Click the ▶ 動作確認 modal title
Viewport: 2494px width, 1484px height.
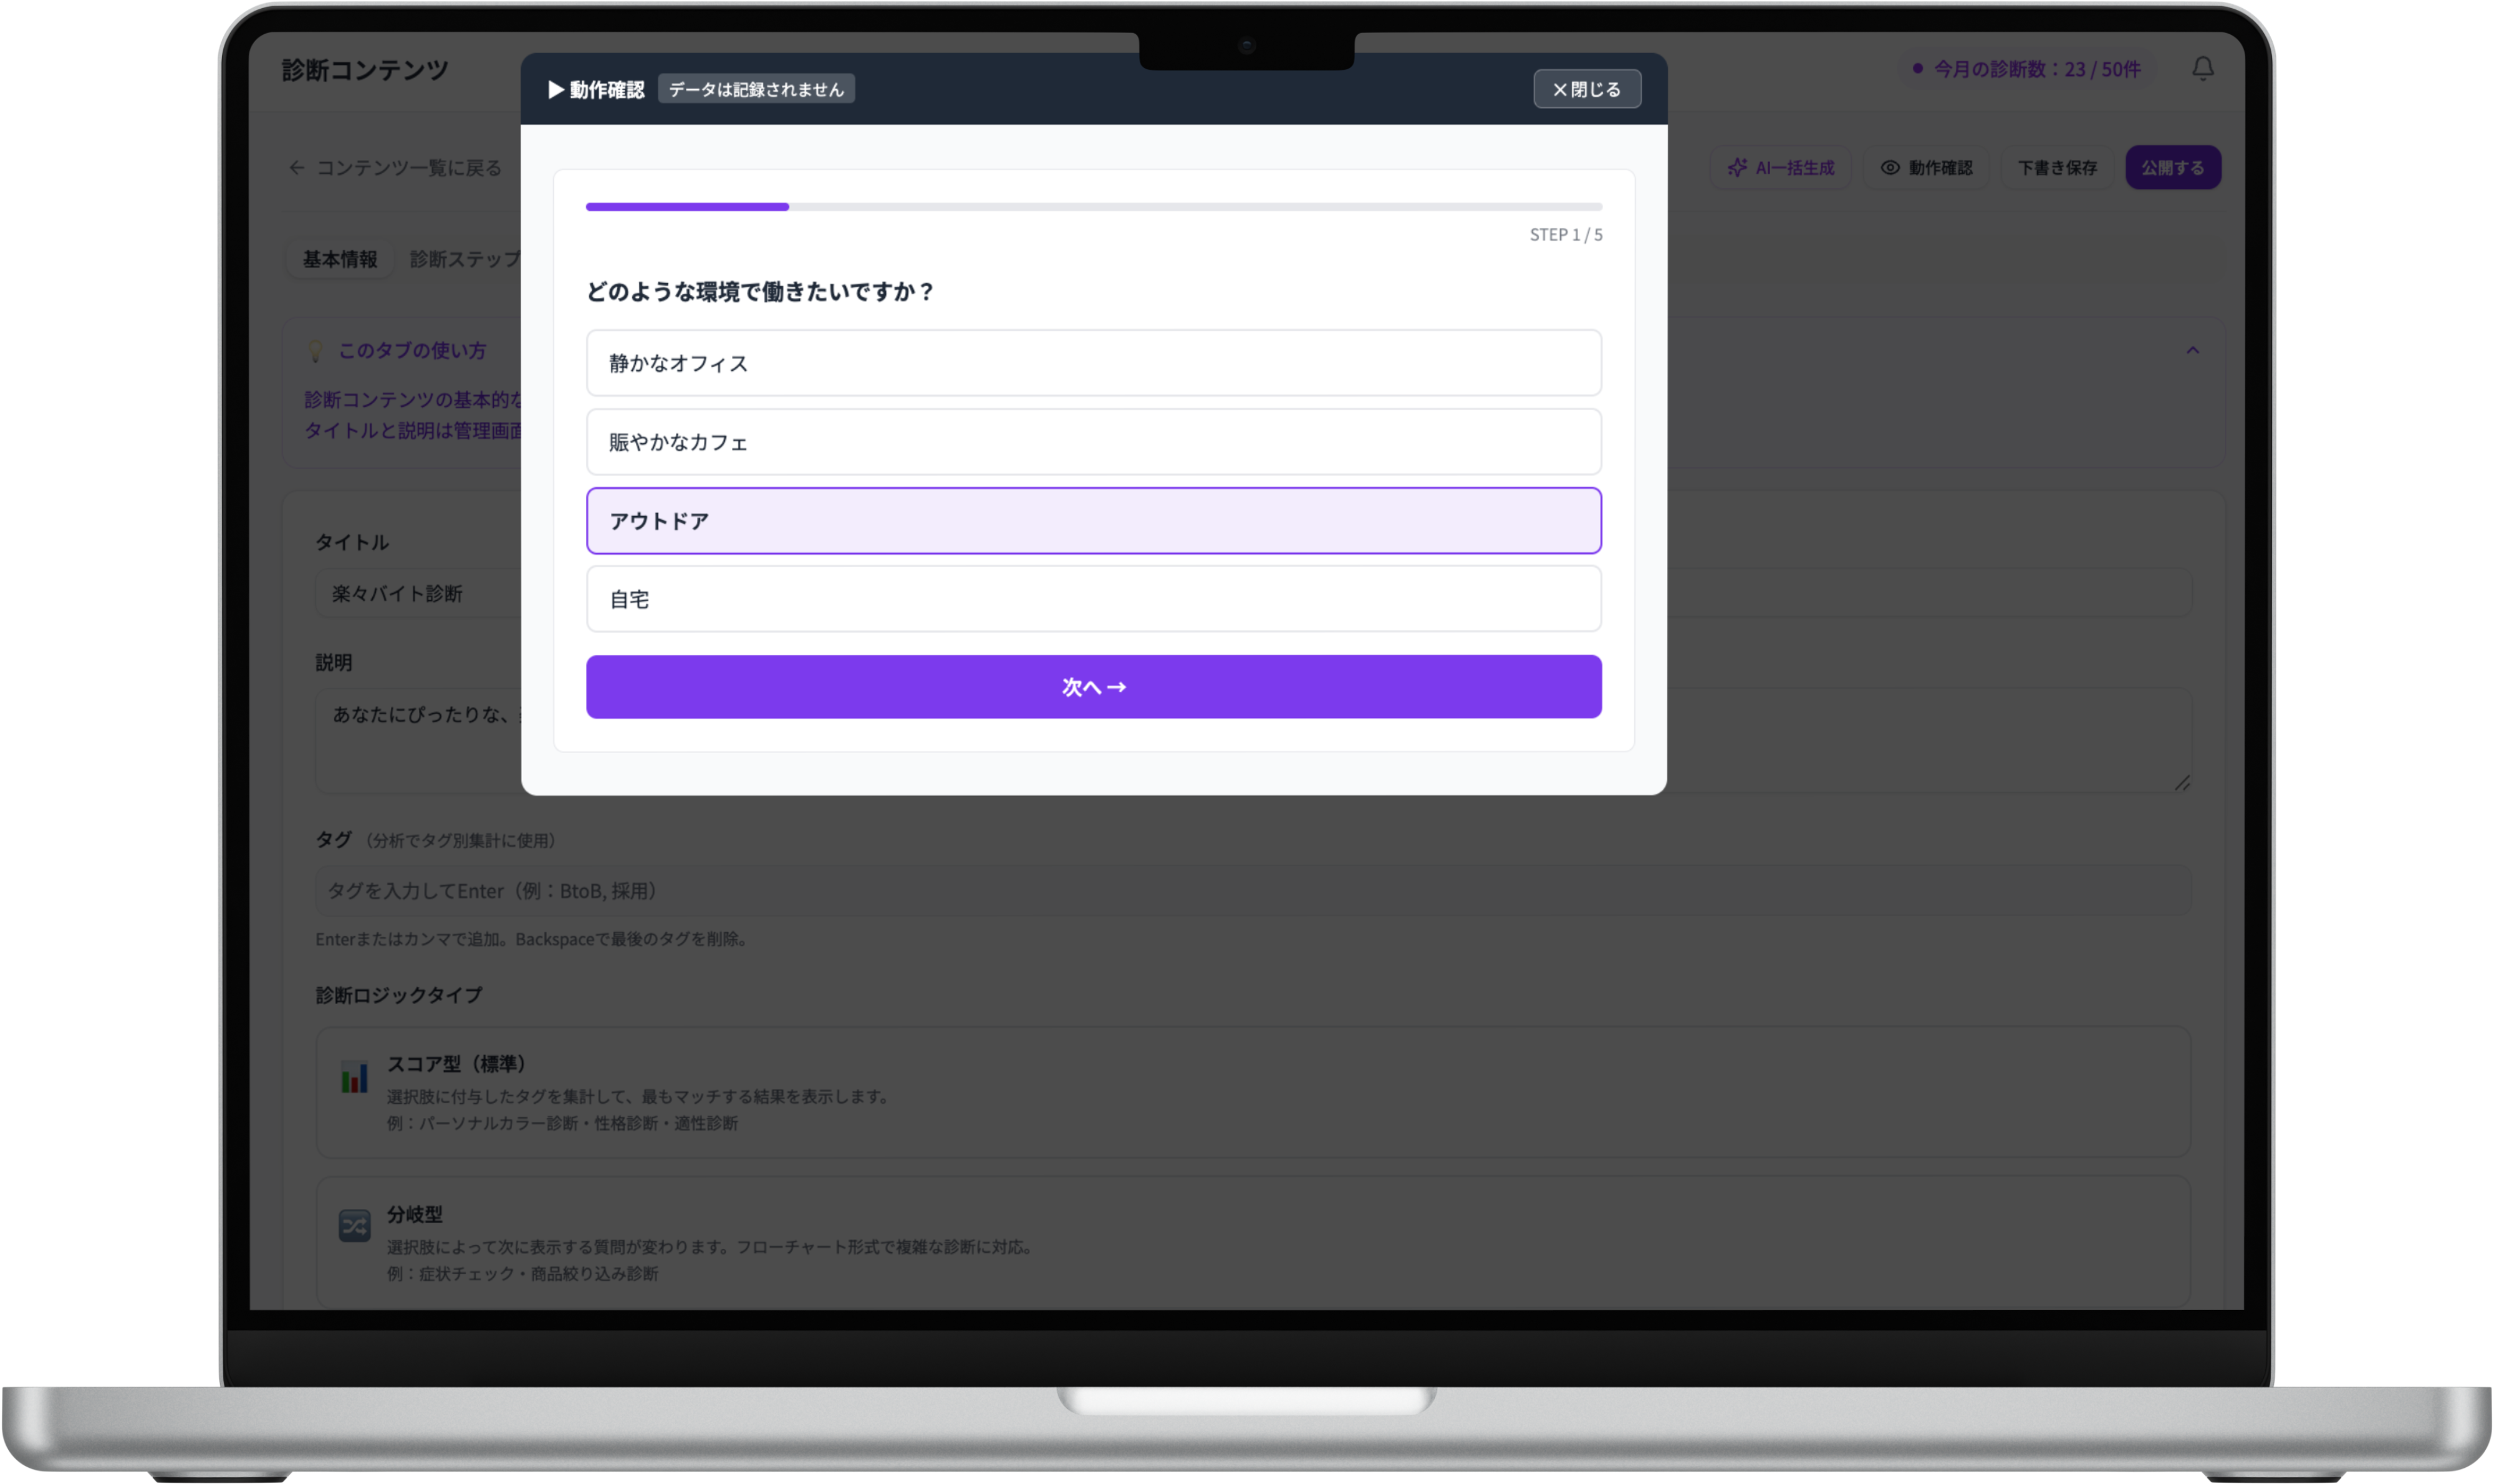point(596,89)
